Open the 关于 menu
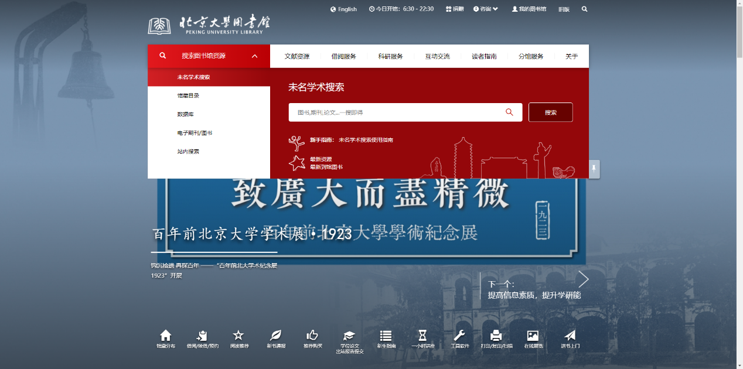 [571, 56]
